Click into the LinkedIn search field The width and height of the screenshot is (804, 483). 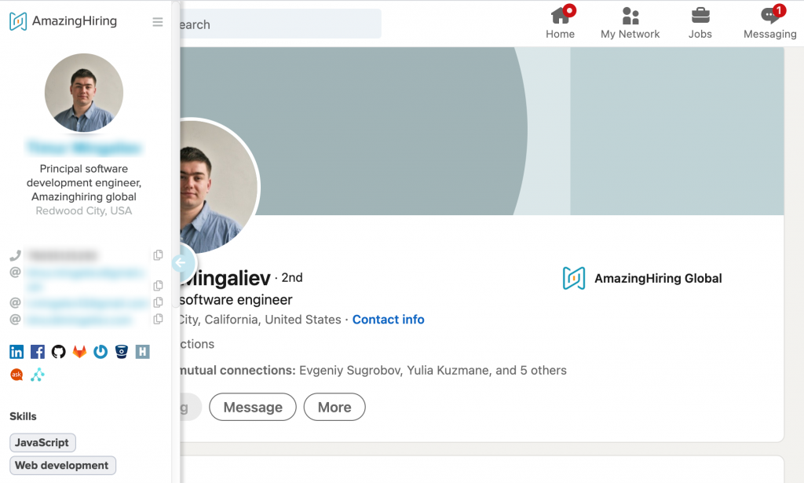point(280,24)
